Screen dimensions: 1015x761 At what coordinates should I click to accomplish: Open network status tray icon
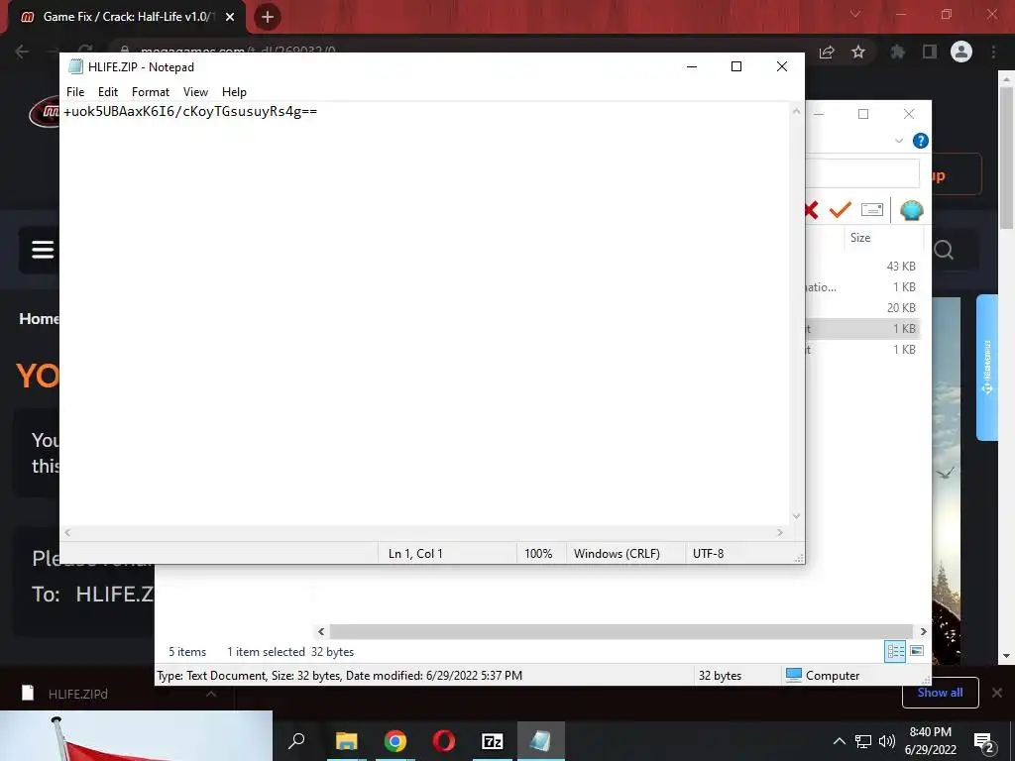tap(863, 741)
